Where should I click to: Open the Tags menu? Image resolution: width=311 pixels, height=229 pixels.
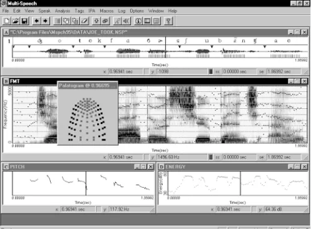coord(79,11)
